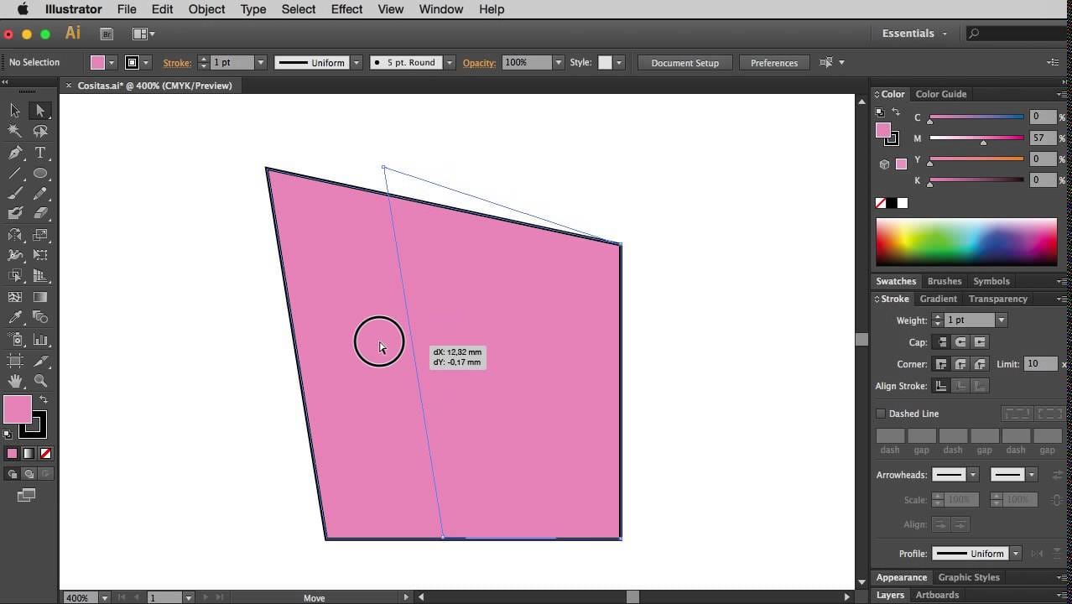1072x604 pixels.
Task: Choose the Ellipse tool
Action: (x=40, y=174)
